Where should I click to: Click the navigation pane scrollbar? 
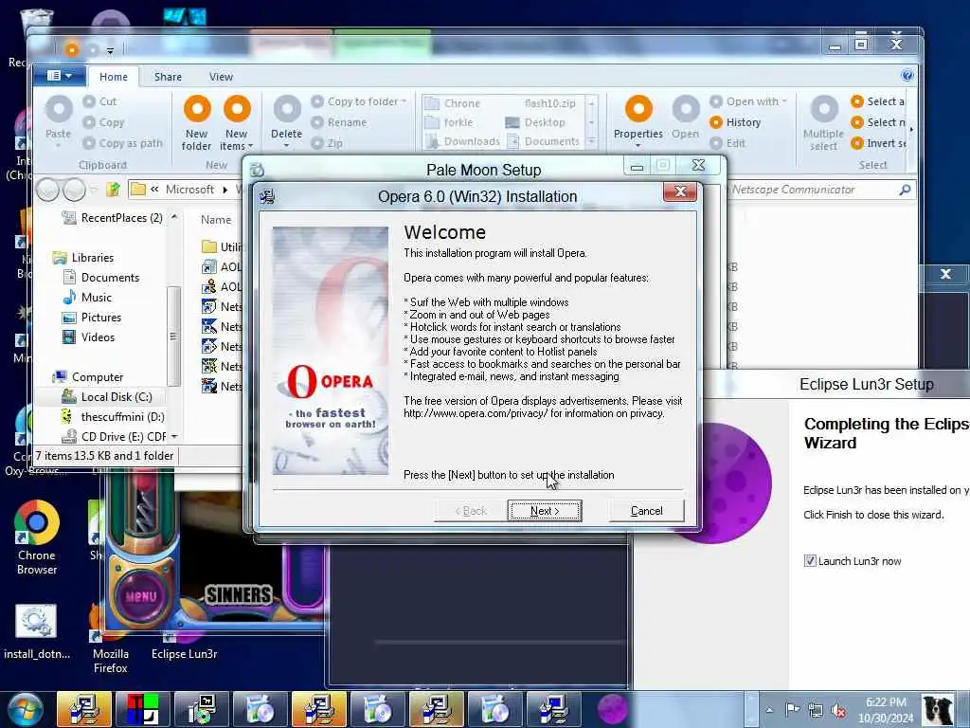pos(173,337)
